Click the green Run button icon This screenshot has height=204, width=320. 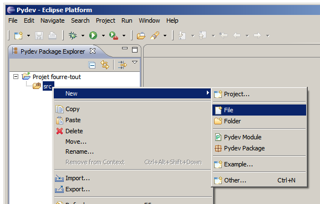(x=93, y=35)
